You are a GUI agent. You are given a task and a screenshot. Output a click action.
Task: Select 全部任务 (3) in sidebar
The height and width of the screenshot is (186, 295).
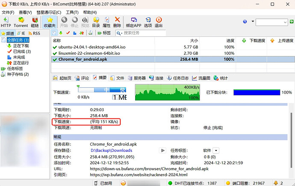(x=18, y=40)
